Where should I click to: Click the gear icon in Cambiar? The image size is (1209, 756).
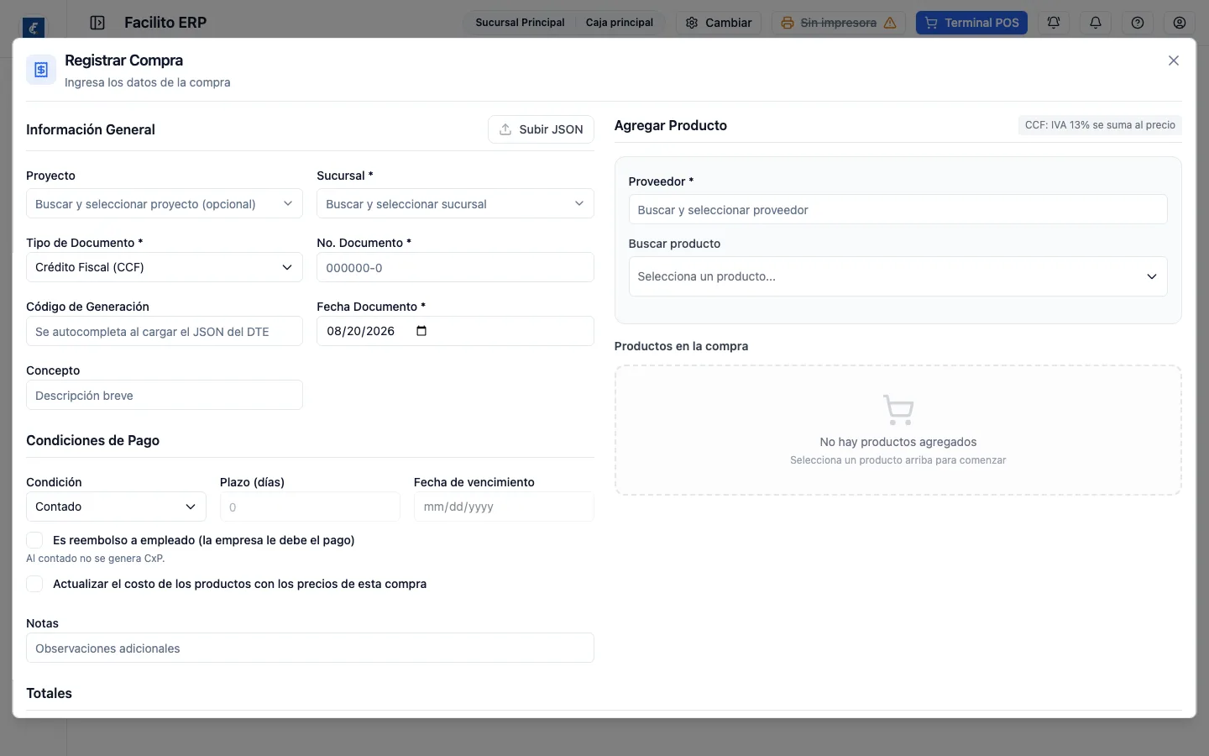tap(692, 23)
